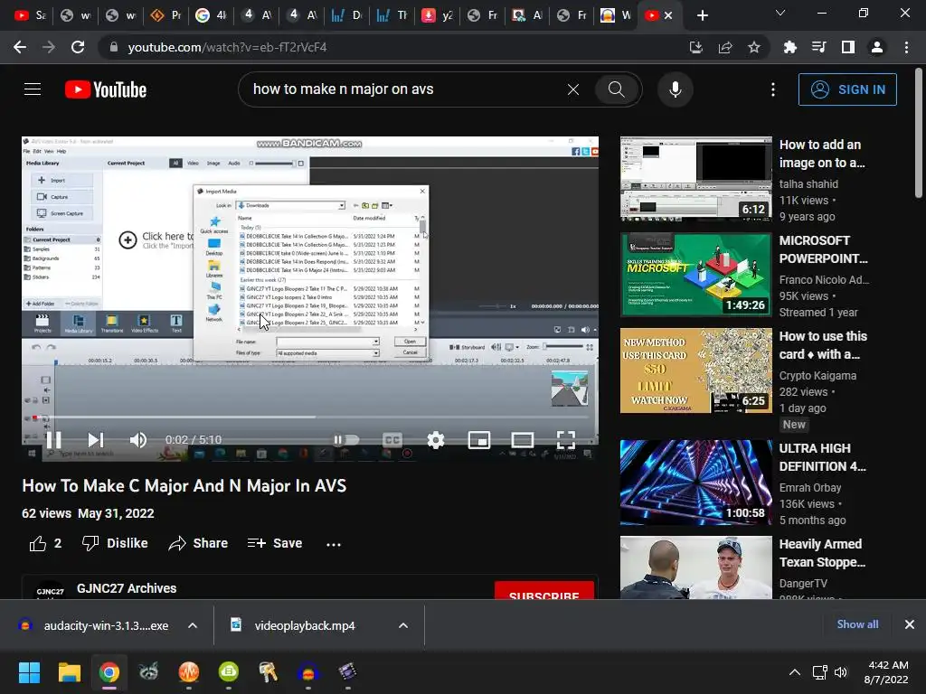Image resolution: width=926 pixels, height=694 pixels.
Task: Enter fullscreen on the video
Action: tap(566, 440)
